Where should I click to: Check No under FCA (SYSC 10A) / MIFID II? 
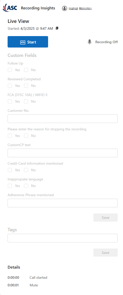coord(26,102)
